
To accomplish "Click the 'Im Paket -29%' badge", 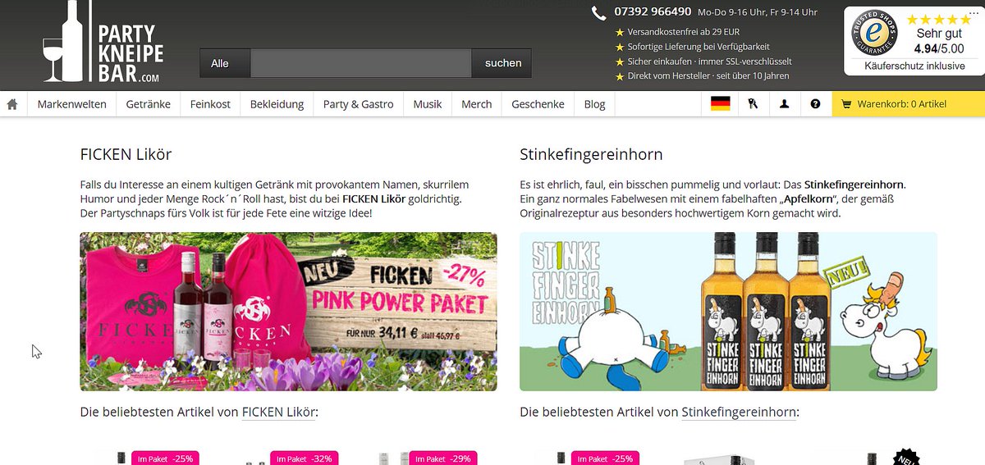I will (x=442, y=458).
